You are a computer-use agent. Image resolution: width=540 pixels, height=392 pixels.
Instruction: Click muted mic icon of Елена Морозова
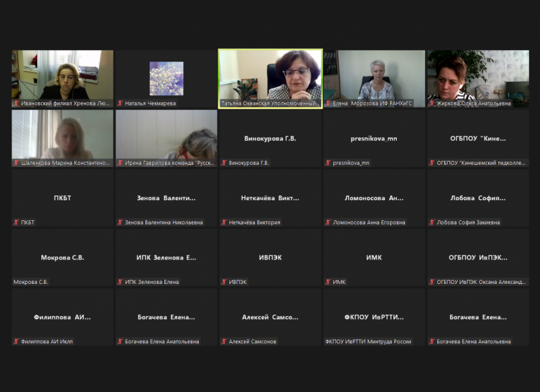pos(328,103)
